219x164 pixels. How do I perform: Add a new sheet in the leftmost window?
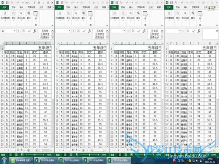28,150
